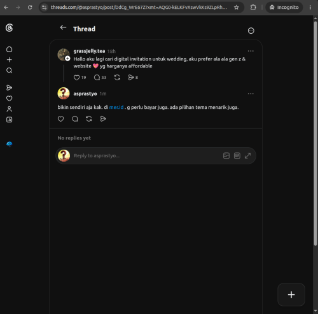Screen dimensions: 318x314
Task: Open the mer.id link
Action: pos(116,108)
